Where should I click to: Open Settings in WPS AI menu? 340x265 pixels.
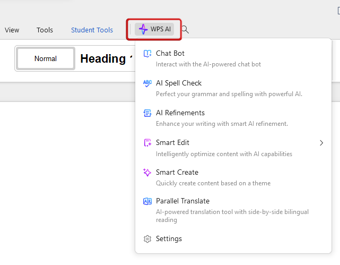point(233,239)
